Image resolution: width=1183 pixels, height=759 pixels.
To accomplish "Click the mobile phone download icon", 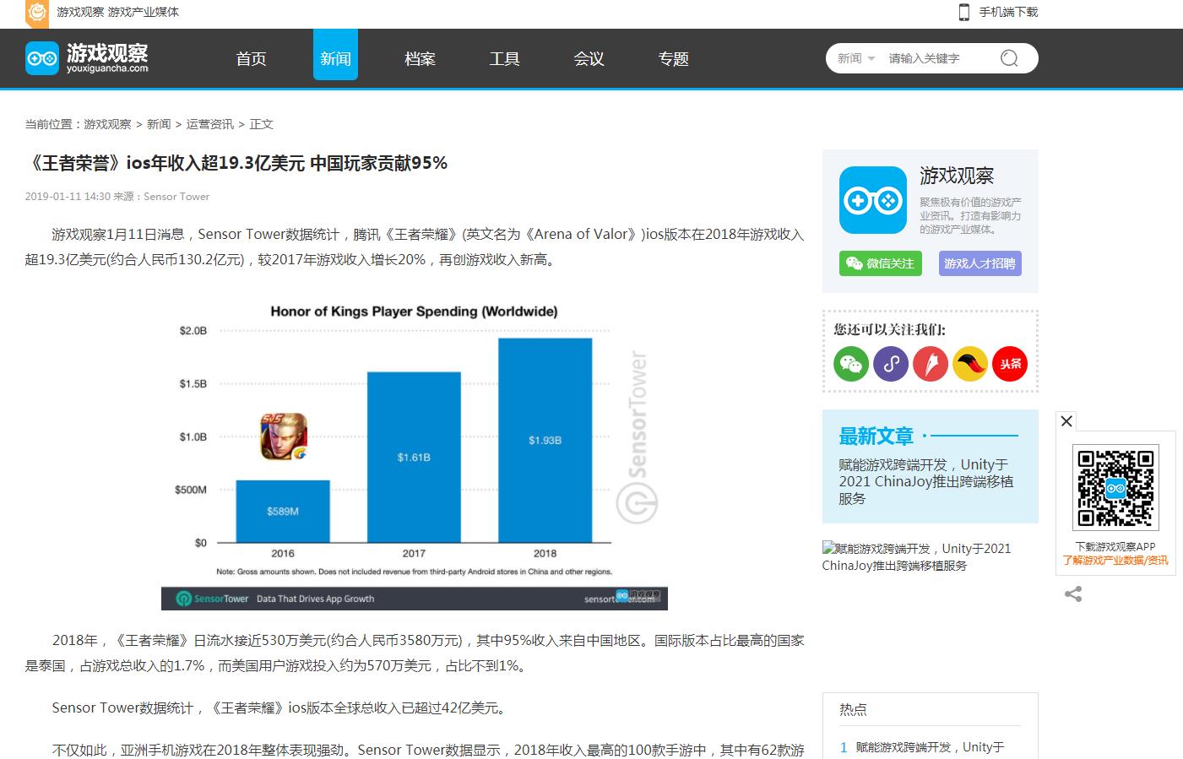I will (963, 12).
